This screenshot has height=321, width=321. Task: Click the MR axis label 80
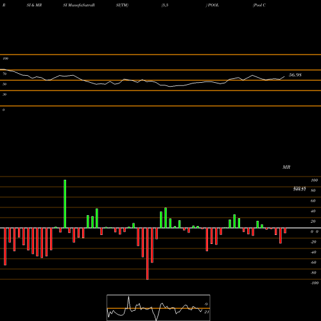313,191
